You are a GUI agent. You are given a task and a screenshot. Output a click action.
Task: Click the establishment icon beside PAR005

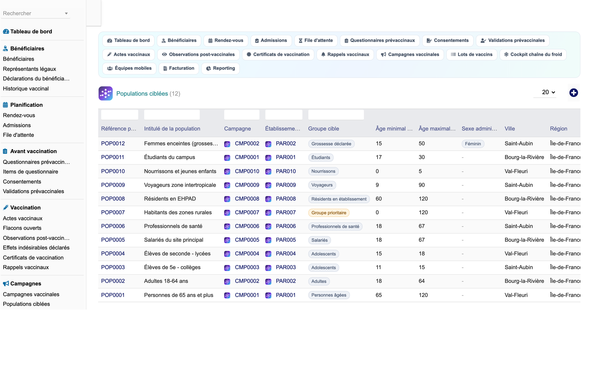(x=268, y=240)
